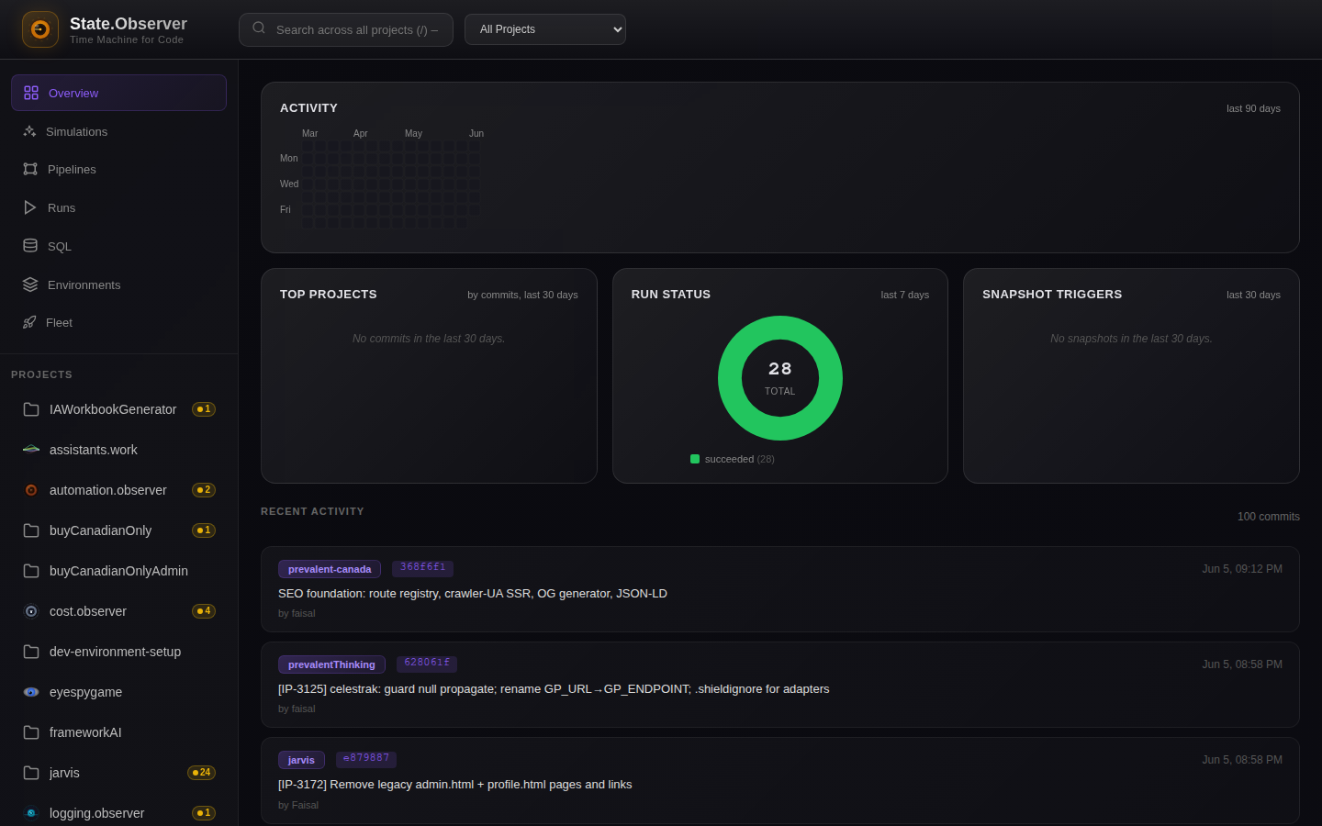Navigate to the Pipelines section

pyautogui.click(x=118, y=169)
